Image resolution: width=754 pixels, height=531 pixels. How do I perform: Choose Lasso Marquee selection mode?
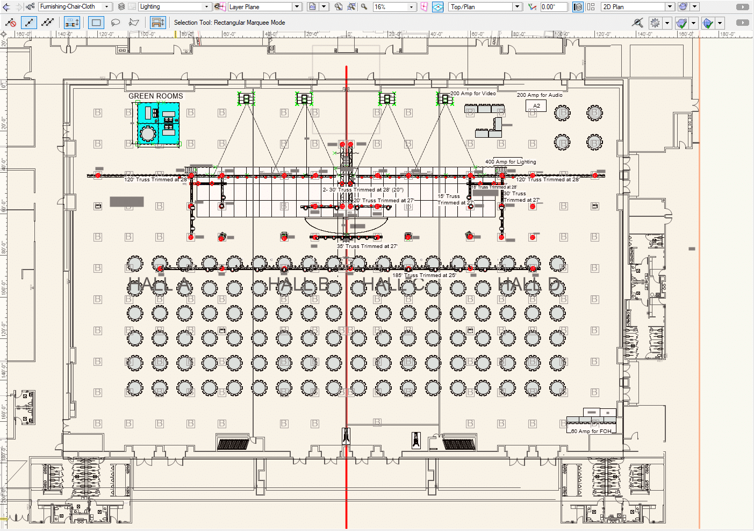point(116,23)
